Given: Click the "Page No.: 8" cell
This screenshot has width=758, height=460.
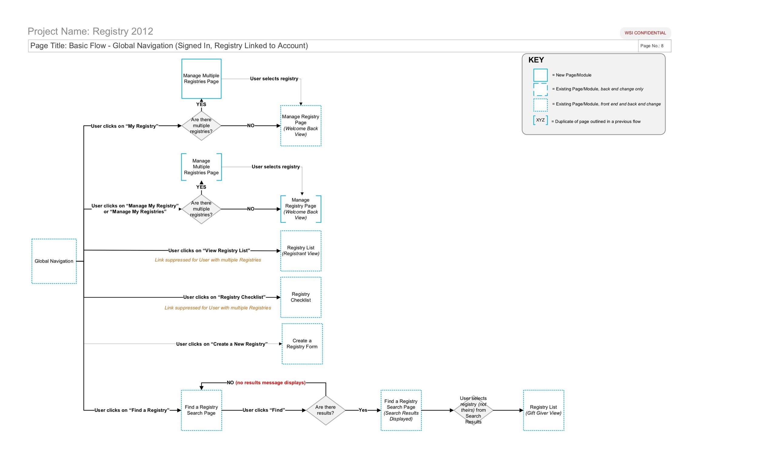Looking at the screenshot, I should [654, 46].
